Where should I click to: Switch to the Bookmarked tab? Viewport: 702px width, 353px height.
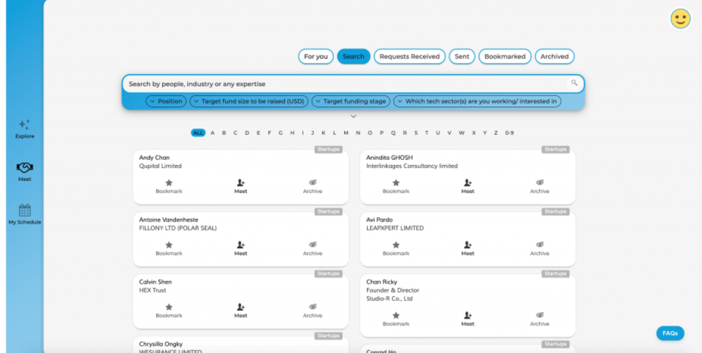tap(505, 56)
